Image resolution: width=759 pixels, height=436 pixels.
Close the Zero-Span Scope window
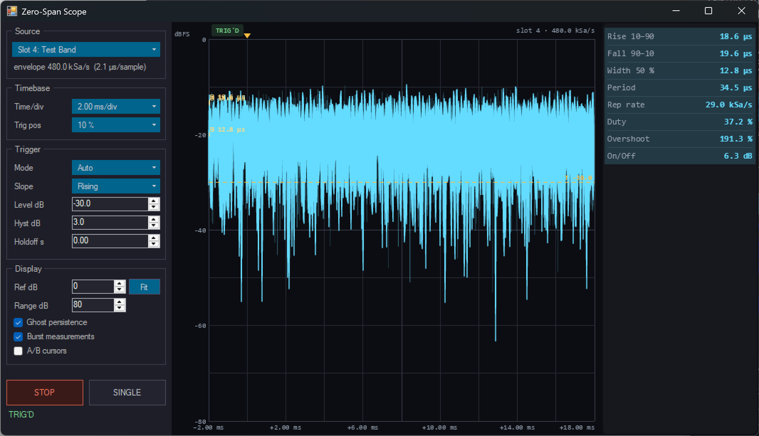[x=741, y=11]
